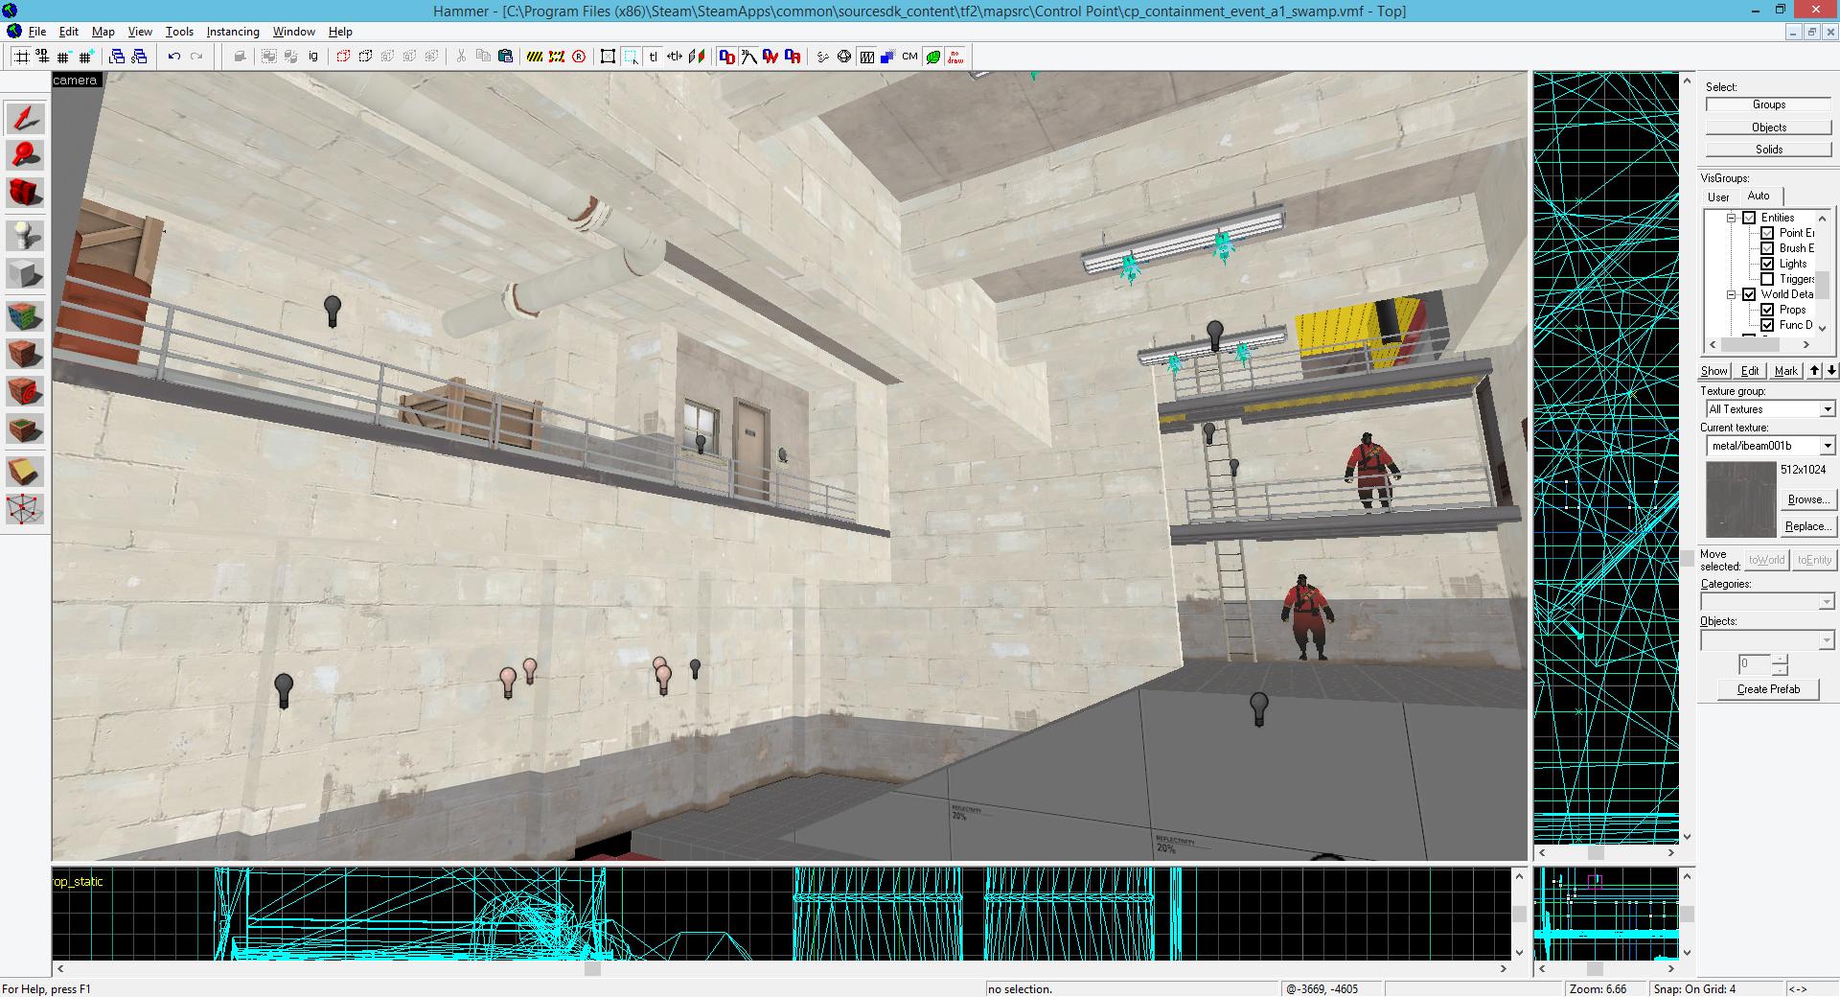This screenshot has height=997, width=1840.
Task: Open the Current texture dropdown
Action: pyautogui.click(x=1827, y=446)
